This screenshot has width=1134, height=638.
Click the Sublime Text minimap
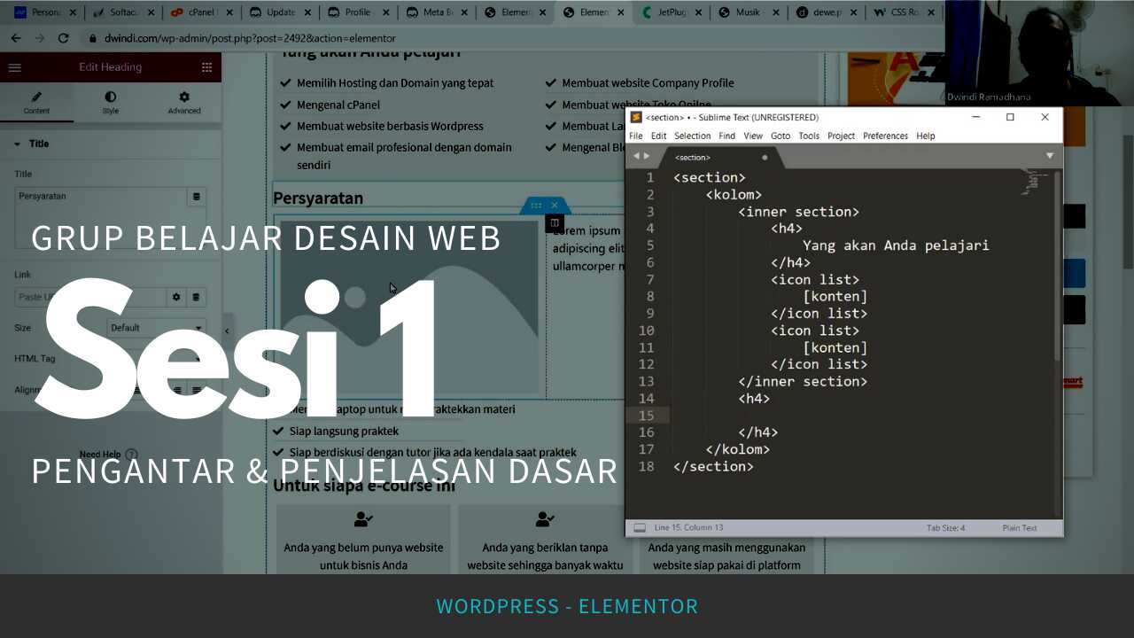1033,182
